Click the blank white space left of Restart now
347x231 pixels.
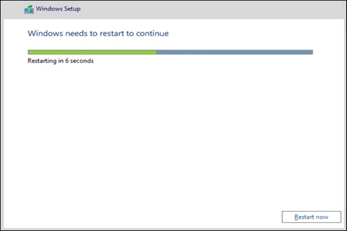click(165, 216)
